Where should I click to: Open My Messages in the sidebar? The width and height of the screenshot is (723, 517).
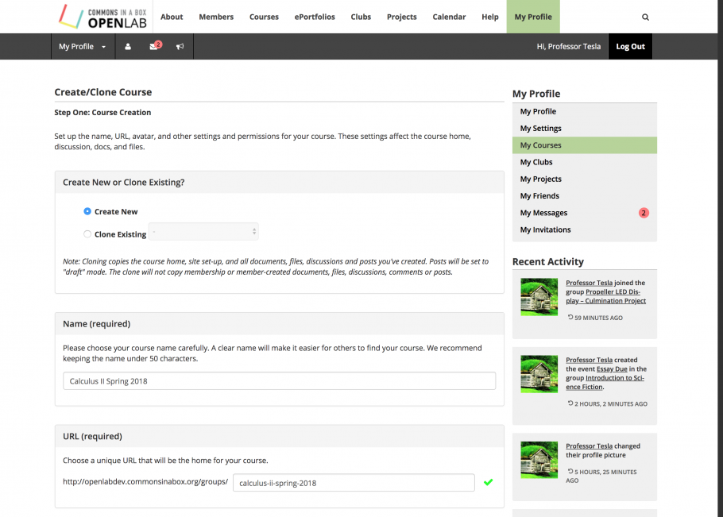(x=585, y=213)
